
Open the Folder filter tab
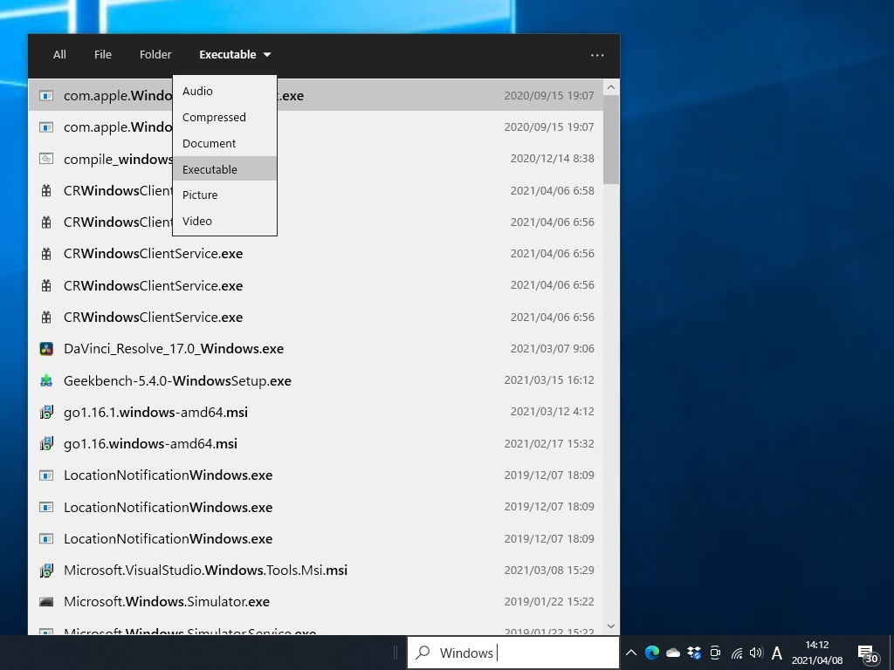(155, 54)
